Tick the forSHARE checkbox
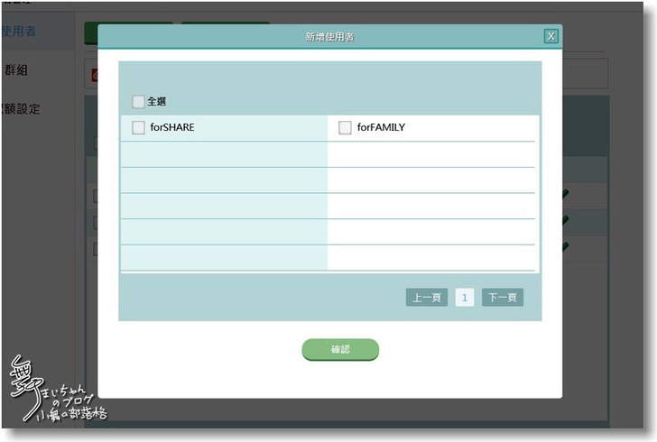The width and height of the screenshot is (657, 442). 138,127
